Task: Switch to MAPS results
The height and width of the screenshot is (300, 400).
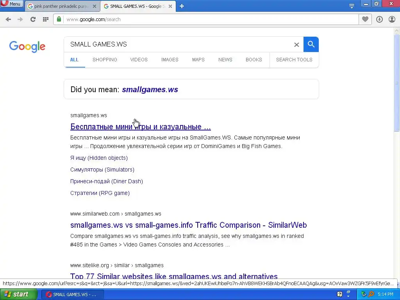Action: coord(198,60)
